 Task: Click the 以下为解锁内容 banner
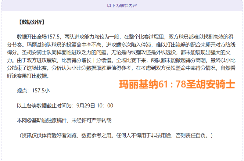click(x=122, y=5)
